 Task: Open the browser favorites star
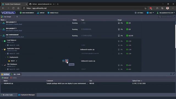point(157,8)
